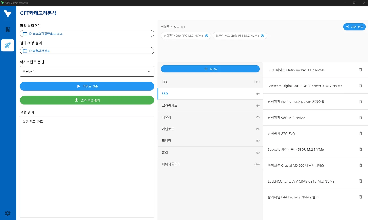Screen dimensions: 368x220
Task: Run keyword extraction with 키워드 추출 button
Action: click(87, 86)
